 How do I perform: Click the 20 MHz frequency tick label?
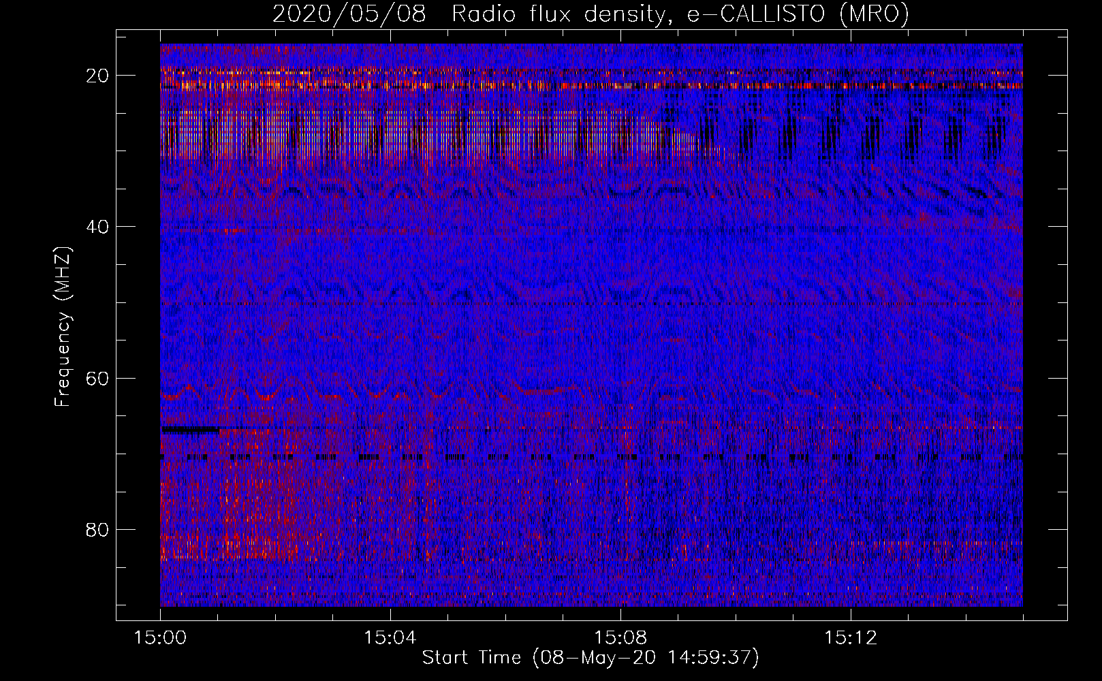(98, 76)
